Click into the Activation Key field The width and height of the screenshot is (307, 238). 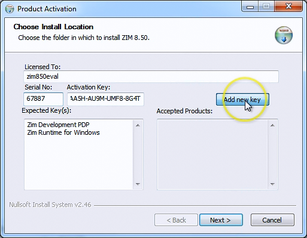point(105,99)
